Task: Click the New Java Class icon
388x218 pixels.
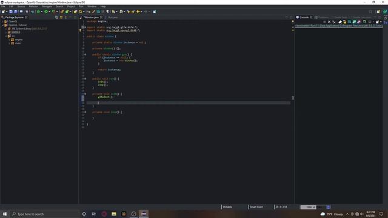Action: coord(67,12)
